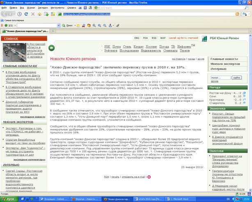This screenshot has height=202, width=252.
Task: Click the RBC green logo icon
Action: click(x=204, y=39)
